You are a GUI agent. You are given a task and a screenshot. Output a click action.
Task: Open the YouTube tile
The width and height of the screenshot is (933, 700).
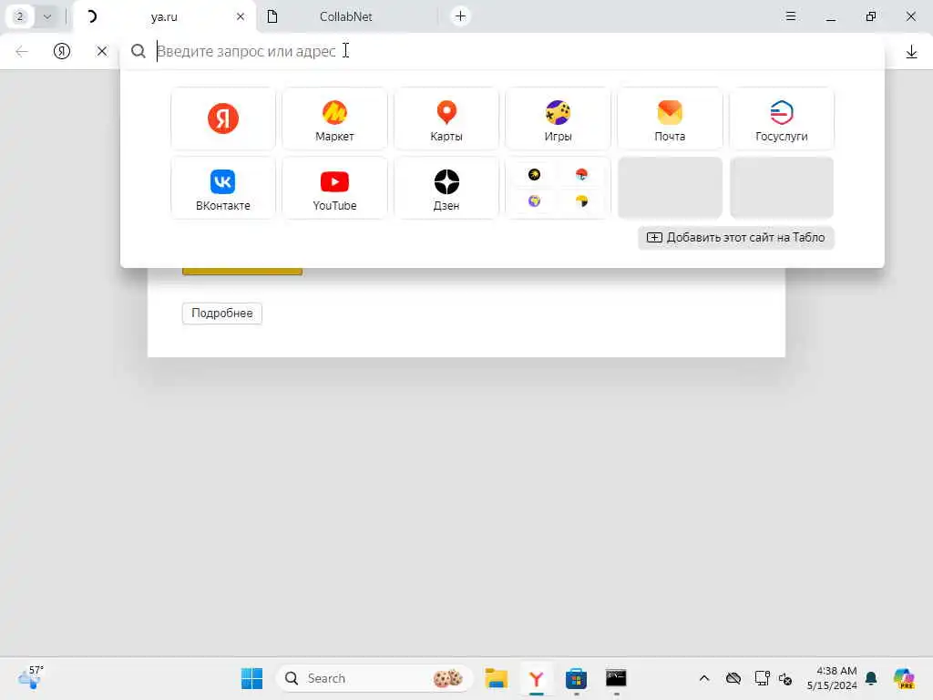click(x=334, y=188)
